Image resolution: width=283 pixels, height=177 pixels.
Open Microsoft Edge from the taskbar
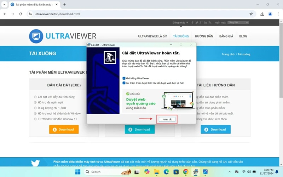pyautogui.click(x=166, y=172)
